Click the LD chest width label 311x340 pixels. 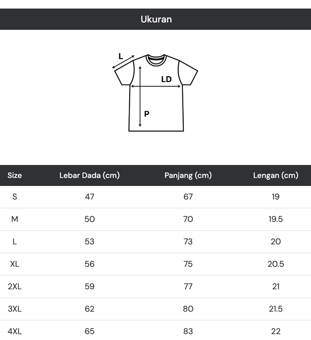tap(166, 79)
